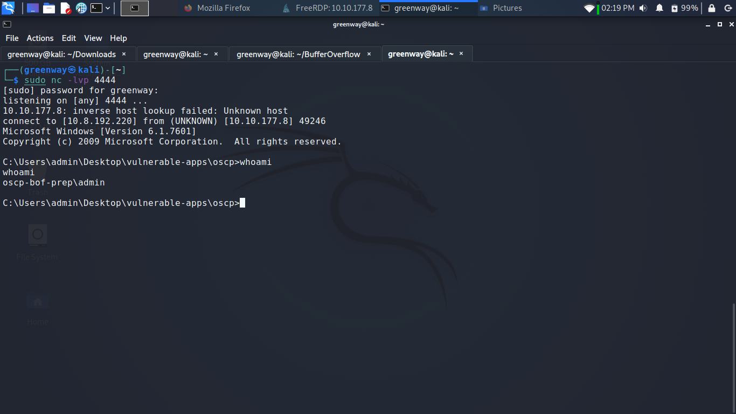
Task: Switch to second greenway@kali: ~ tab
Action: coord(182,54)
